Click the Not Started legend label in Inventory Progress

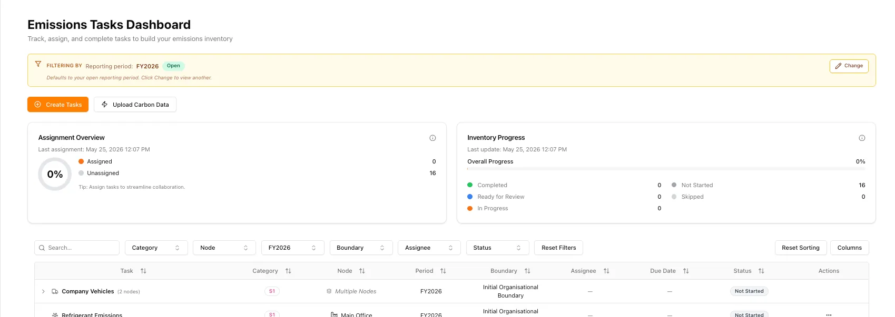pos(697,185)
